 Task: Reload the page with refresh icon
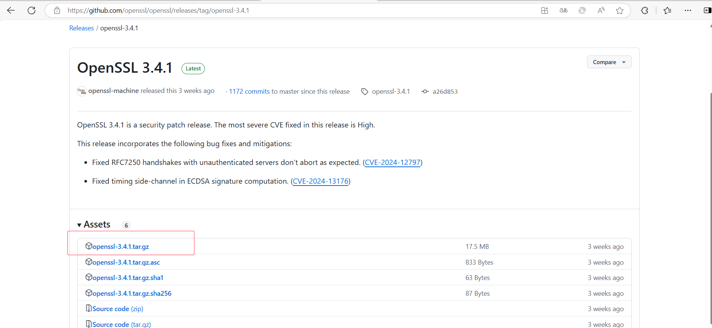click(x=32, y=10)
